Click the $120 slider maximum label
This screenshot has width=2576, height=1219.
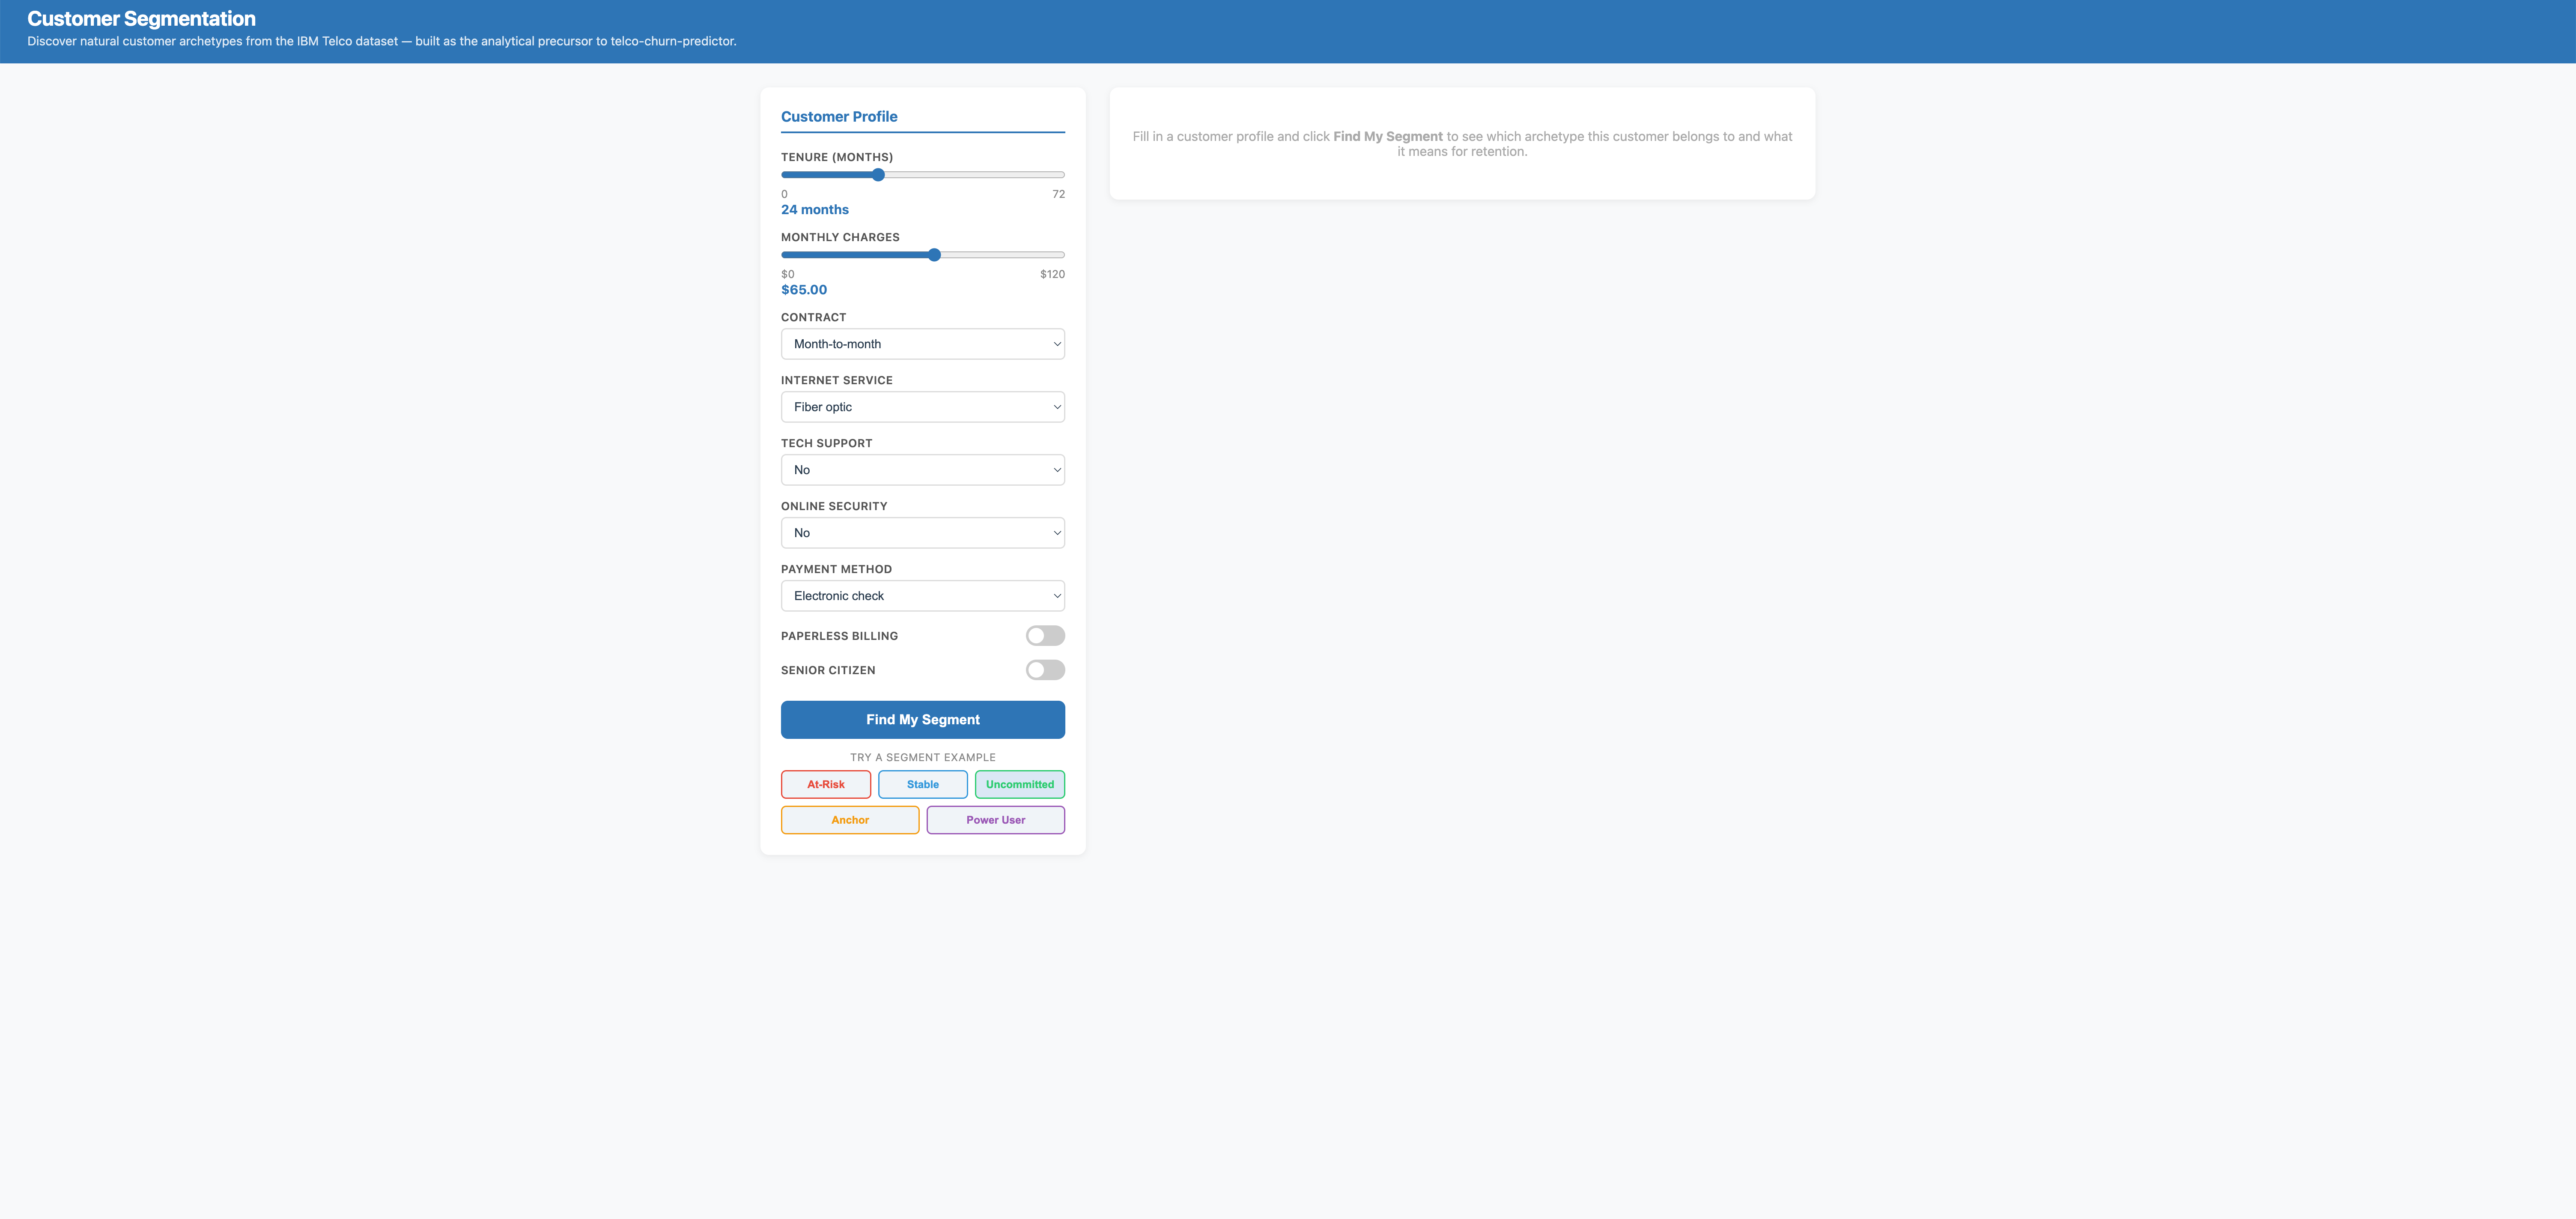click(x=1052, y=274)
